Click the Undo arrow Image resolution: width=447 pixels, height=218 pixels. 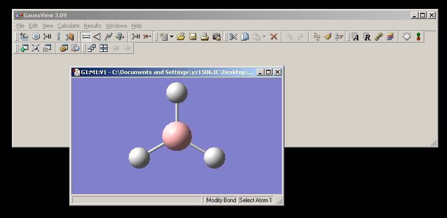tap(289, 37)
